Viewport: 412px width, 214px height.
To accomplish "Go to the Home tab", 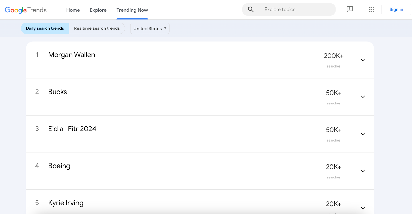I will coord(73,10).
